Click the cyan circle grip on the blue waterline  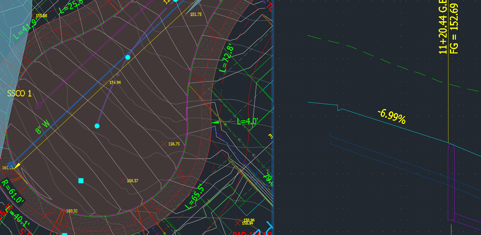point(128,57)
